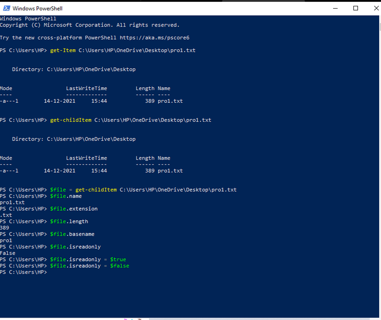Viewport: 381px width, 320px height.
Task: Click the PowerShell icon in title bar
Action: click(x=6, y=8)
